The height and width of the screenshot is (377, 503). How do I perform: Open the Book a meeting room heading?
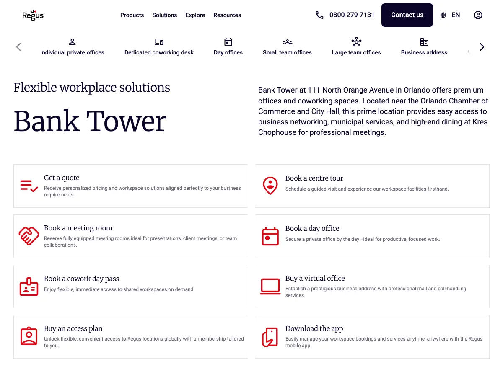tap(78, 228)
